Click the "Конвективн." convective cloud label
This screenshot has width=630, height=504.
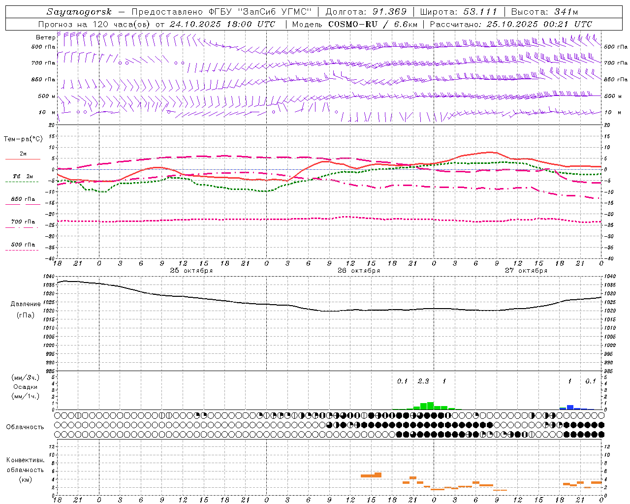25,460
